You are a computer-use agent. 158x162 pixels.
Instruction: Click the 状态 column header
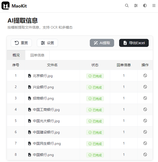coord(95,65)
